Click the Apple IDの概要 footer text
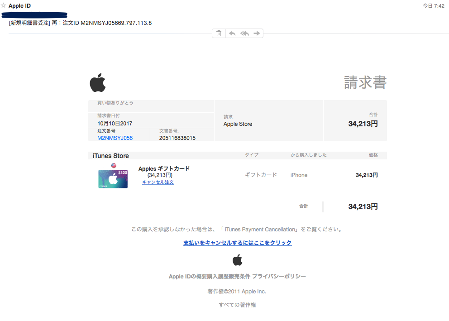The image size is (449, 321). click(188, 276)
